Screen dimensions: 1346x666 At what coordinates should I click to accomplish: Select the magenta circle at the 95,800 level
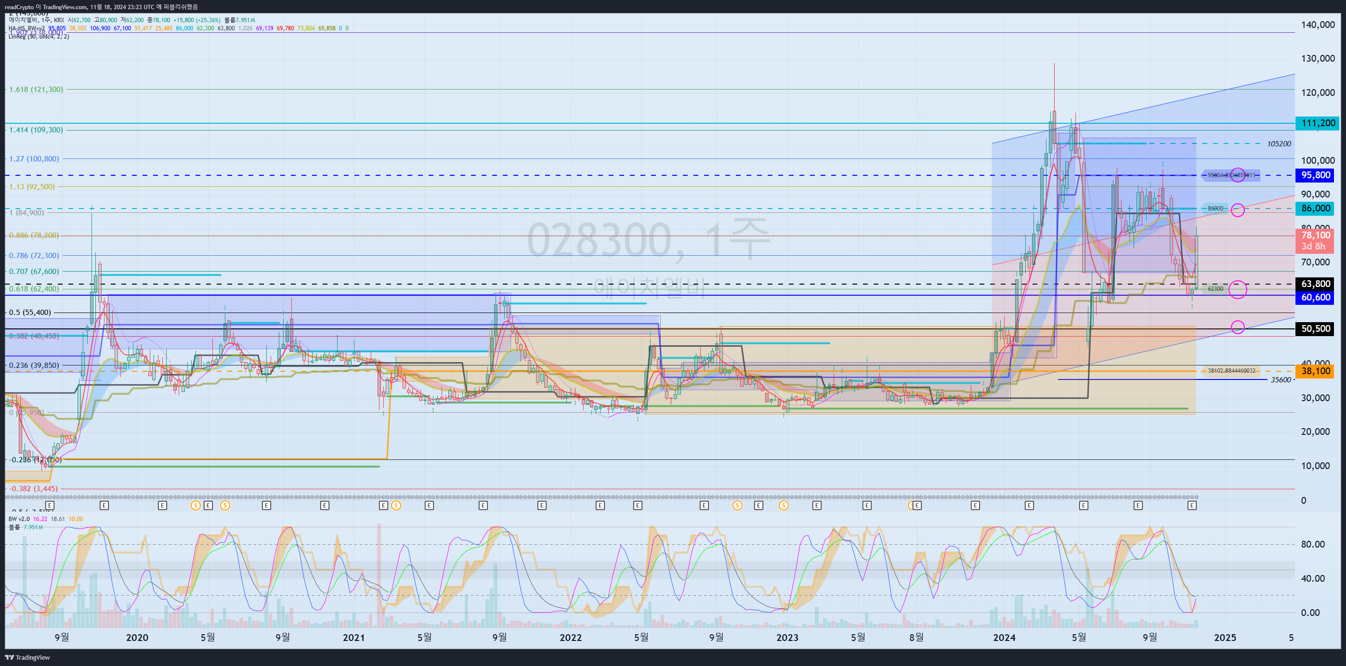1237,175
